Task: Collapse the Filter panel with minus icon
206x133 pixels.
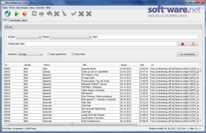Action: 6,27
